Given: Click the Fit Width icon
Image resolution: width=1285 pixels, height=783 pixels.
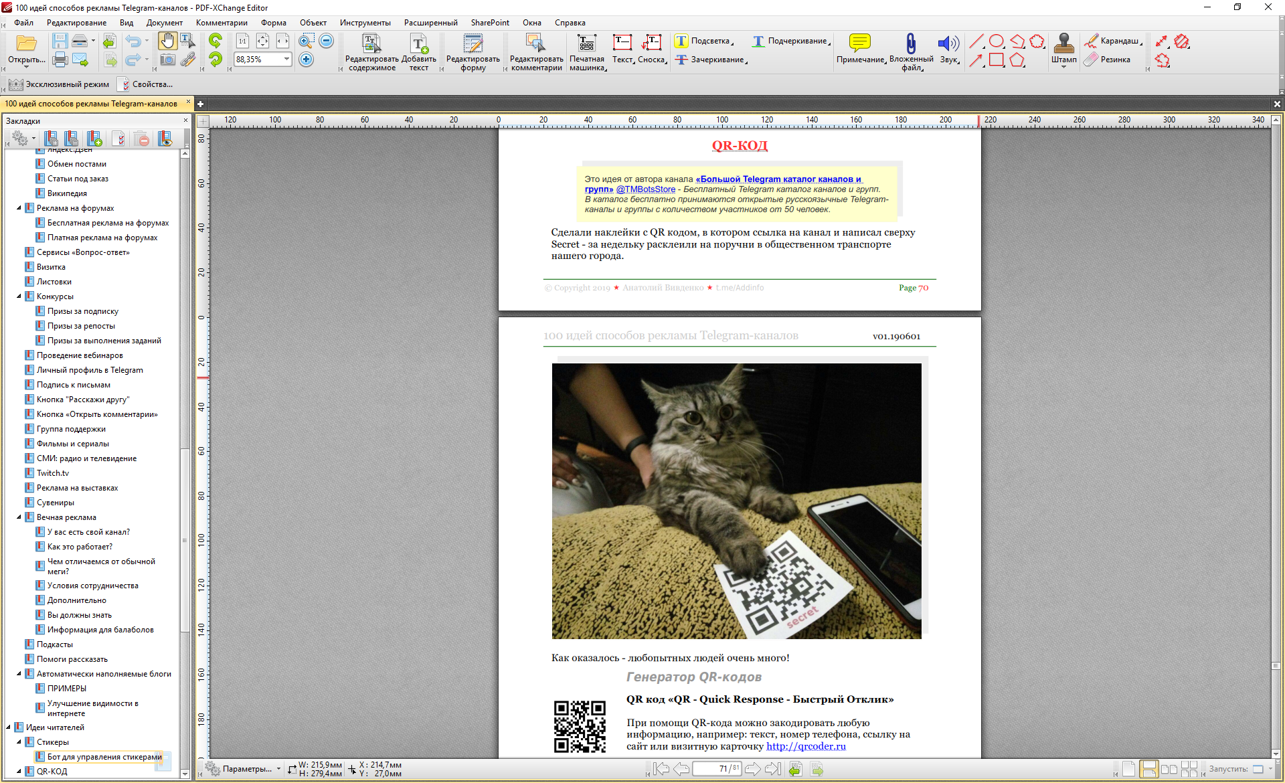Looking at the screenshot, I should pos(283,41).
